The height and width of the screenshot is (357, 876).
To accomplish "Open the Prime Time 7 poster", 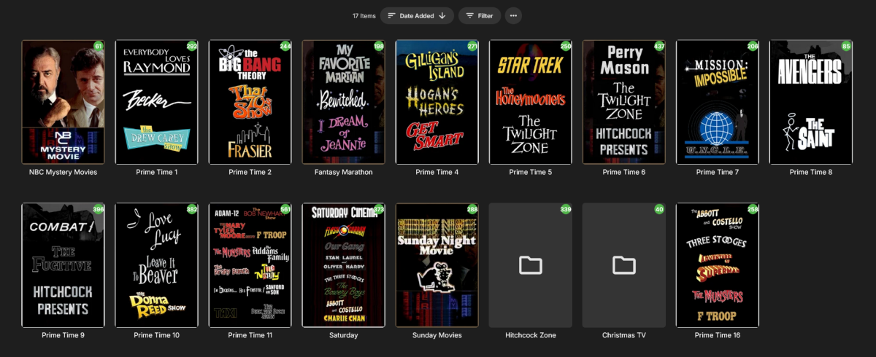I will [717, 102].
